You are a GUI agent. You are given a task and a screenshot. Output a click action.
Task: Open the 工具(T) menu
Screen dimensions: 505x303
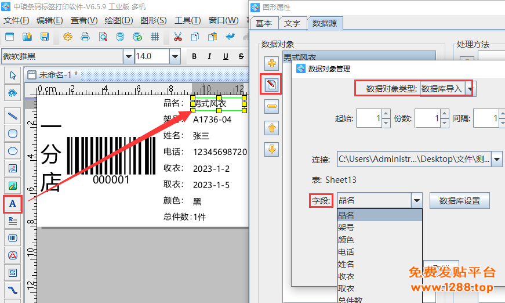[x=187, y=21]
